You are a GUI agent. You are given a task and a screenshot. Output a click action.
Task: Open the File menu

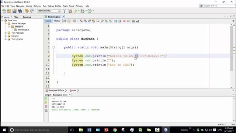point(2,6)
